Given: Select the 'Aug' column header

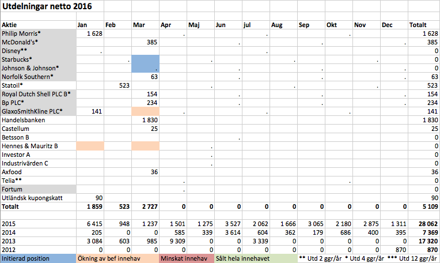Looking at the screenshot, I should [283, 25].
